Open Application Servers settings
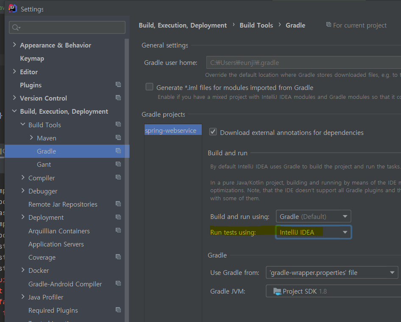The width and height of the screenshot is (401, 322). (x=56, y=244)
